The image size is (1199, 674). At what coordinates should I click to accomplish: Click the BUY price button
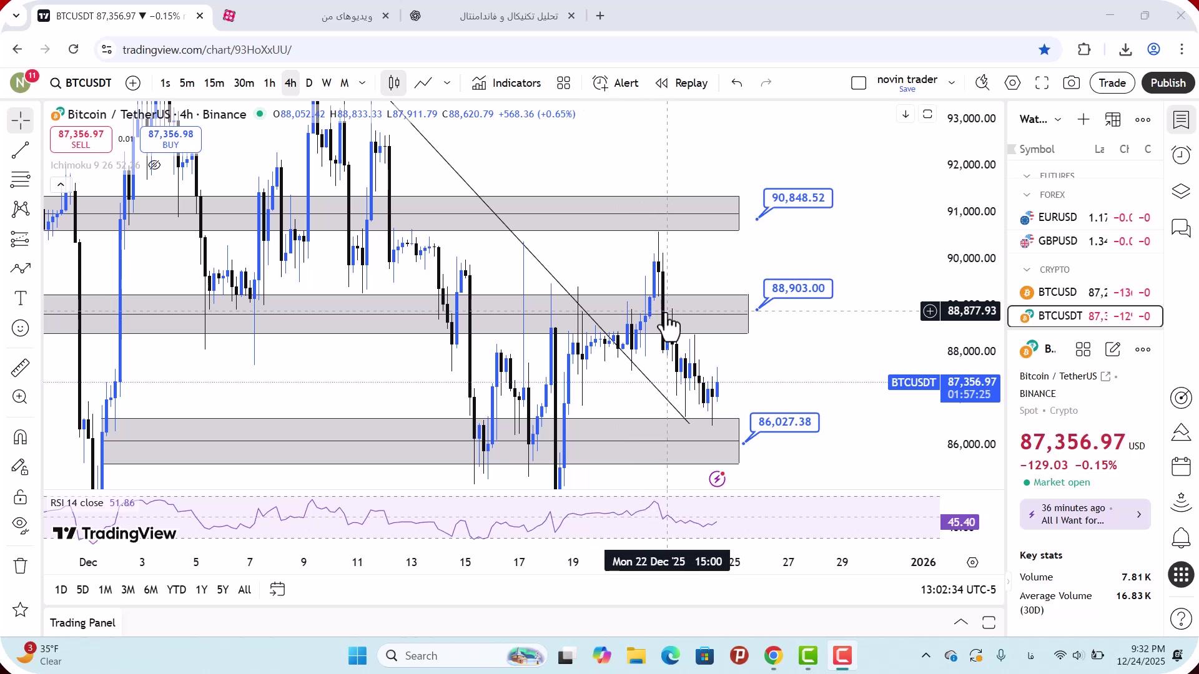tap(170, 139)
